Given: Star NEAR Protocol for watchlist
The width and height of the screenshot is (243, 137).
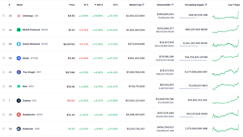Looking at the screenshot, I should (x=4, y=30).
